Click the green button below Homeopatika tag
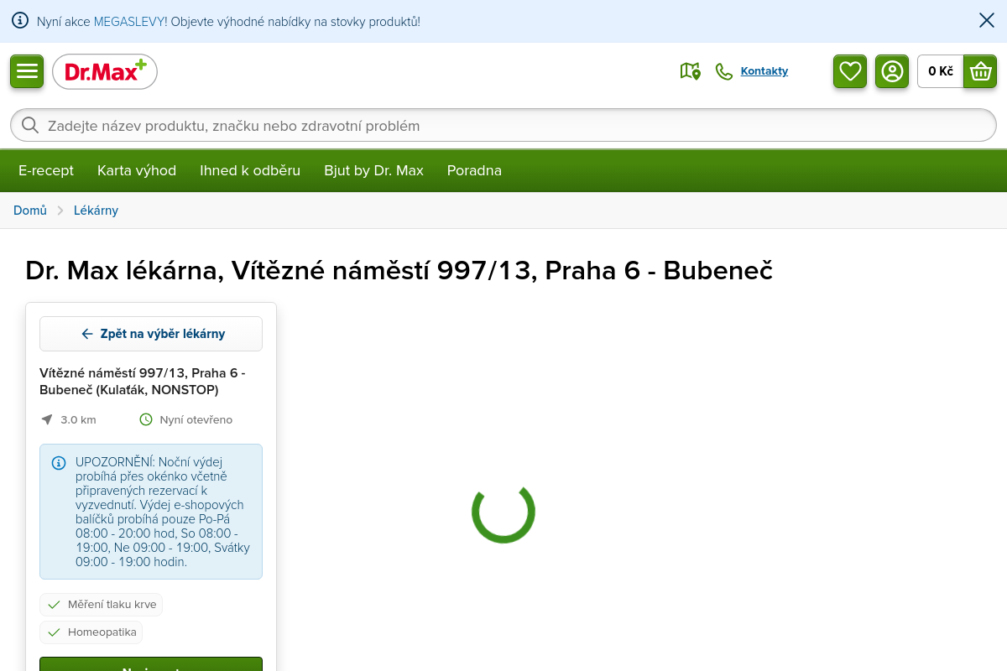1007x671 pixels. tap(151, 664)
